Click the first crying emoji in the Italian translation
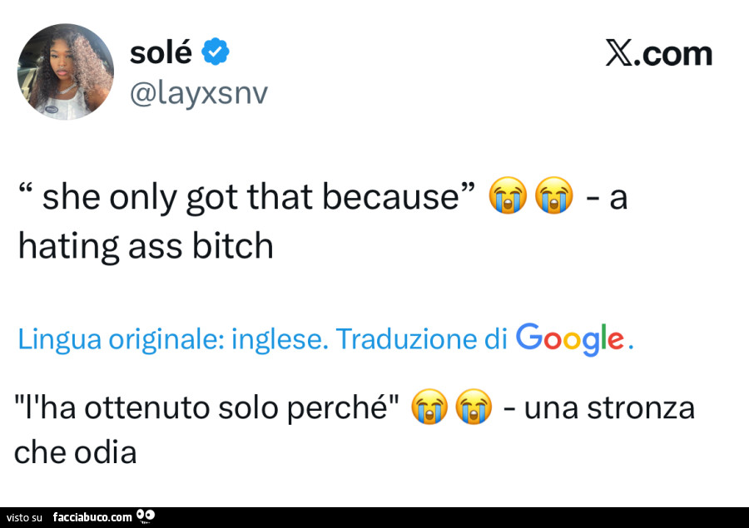 click(430, 408)
